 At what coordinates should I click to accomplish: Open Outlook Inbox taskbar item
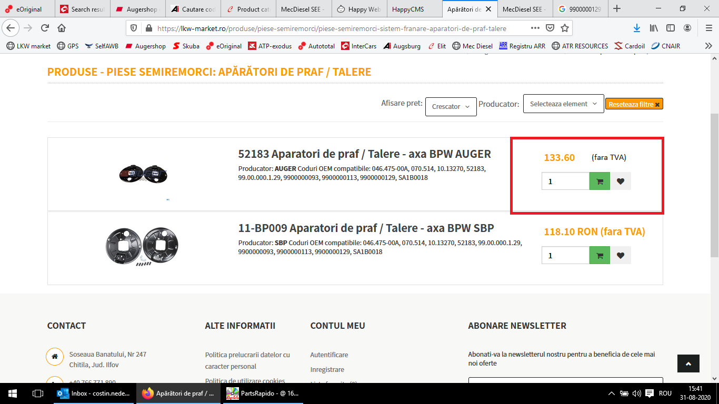(x=94, y=393)
